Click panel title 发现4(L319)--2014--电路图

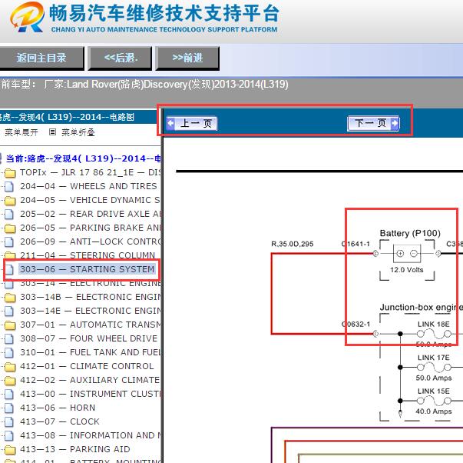pos(68,117)
